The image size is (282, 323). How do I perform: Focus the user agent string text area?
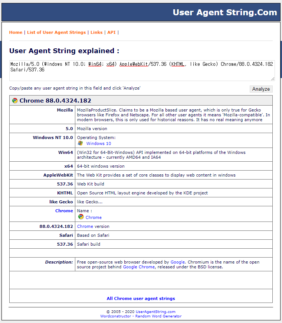click(x=142, y=71)
